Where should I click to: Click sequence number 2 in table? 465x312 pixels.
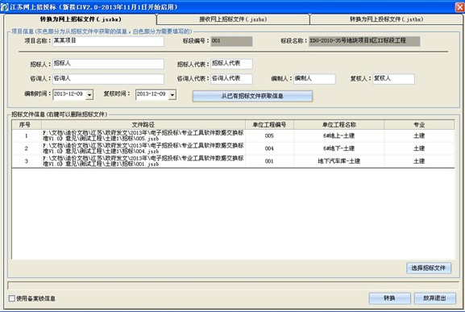[x=27, y=148]
